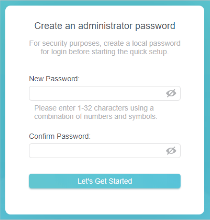This screenshot has width=210, height=220.
Task: Click the "before starting the quick setup" text line
Action: pyautogui.click(x=105, y=52)
